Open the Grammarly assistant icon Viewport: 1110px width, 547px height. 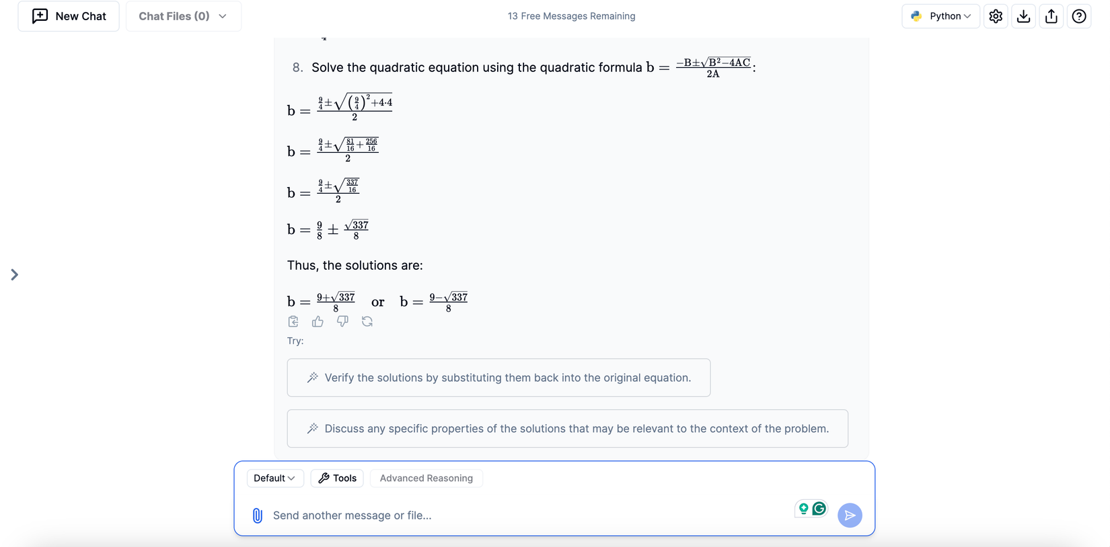pos(819,509)
